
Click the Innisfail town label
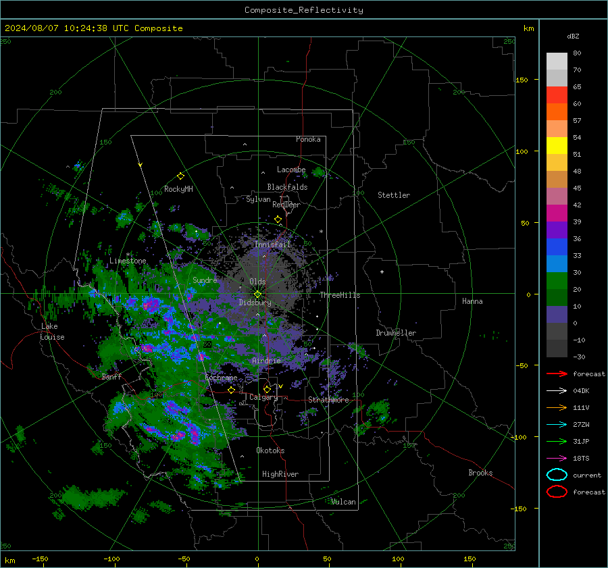point(272,244)
